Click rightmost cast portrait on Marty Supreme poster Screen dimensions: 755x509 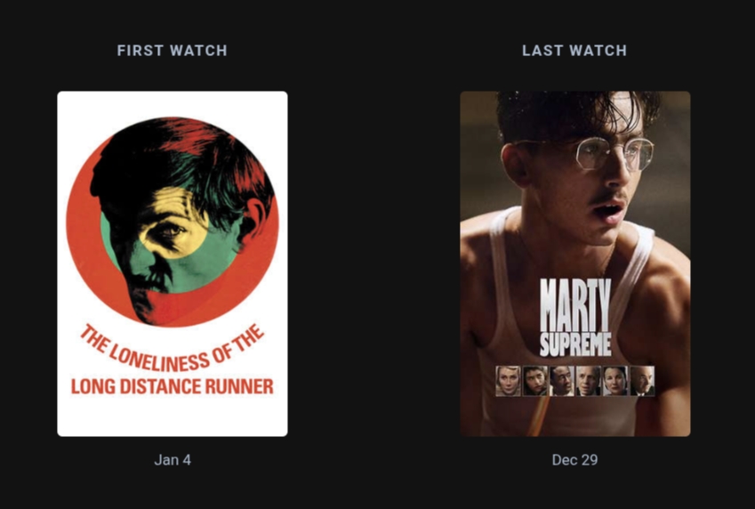pos(642,381)
